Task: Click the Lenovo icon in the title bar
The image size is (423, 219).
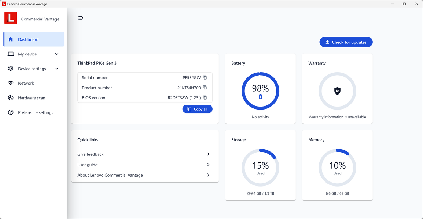Action: point(4,4)
